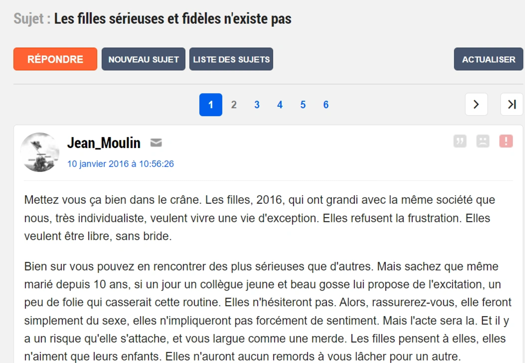
Task: Go to page 3
Action: pos(257,105)
